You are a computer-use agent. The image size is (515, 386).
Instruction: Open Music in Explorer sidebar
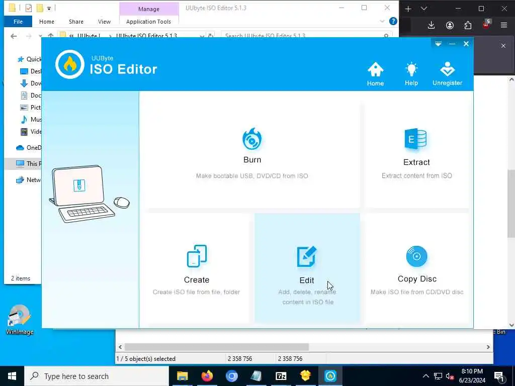(x=31, y=120)
